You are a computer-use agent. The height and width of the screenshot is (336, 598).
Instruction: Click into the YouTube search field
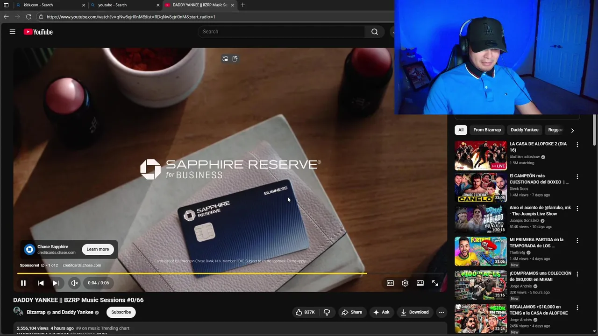282,32
